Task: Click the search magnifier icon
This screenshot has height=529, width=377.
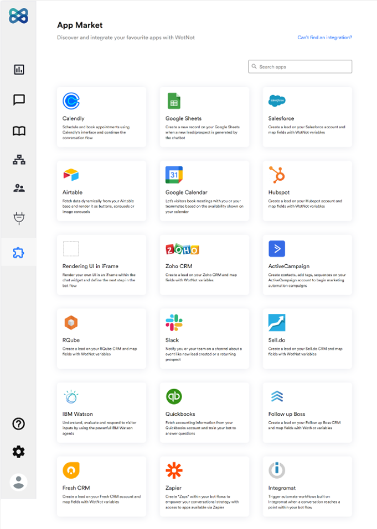Action: (254, 66)
